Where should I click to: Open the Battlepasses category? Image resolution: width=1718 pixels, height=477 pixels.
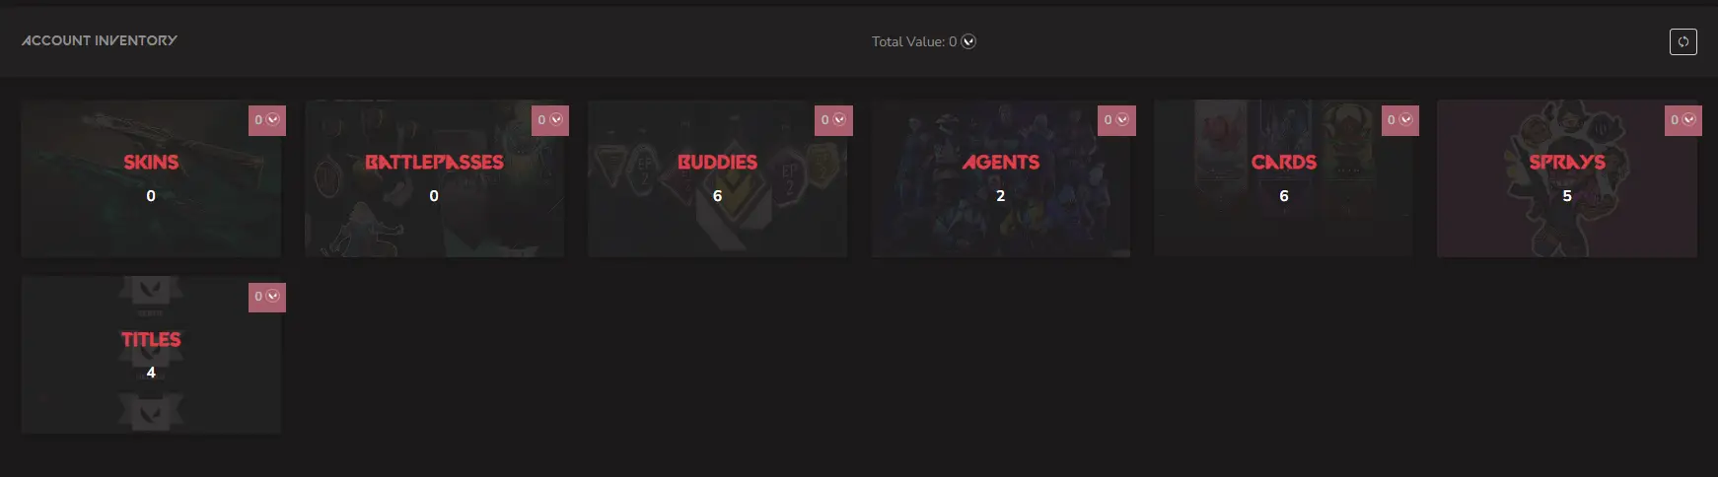[x=434, y=178]
